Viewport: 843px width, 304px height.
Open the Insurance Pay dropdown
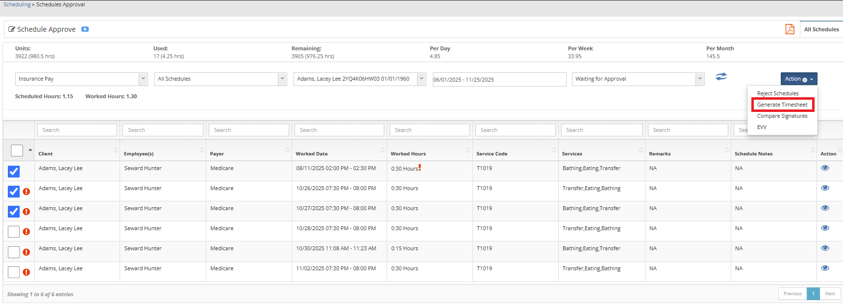(81, 79)
